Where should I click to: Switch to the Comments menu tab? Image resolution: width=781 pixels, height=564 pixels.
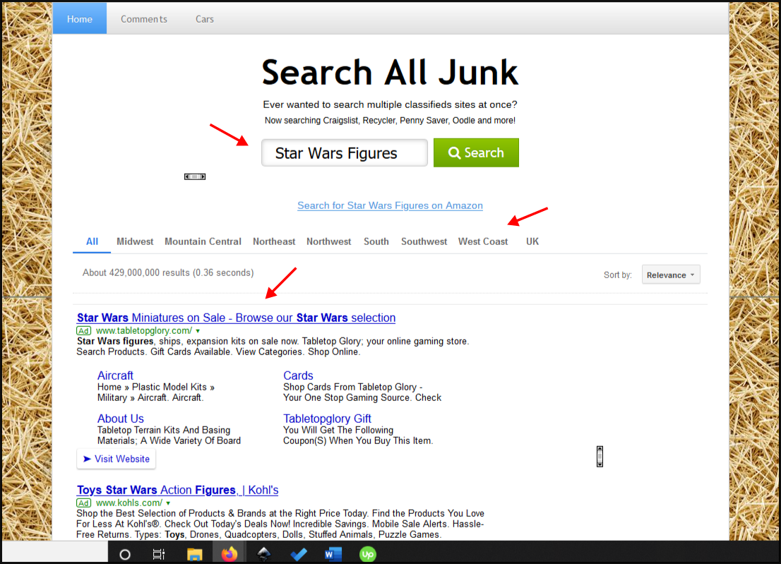tap(144, 19)
